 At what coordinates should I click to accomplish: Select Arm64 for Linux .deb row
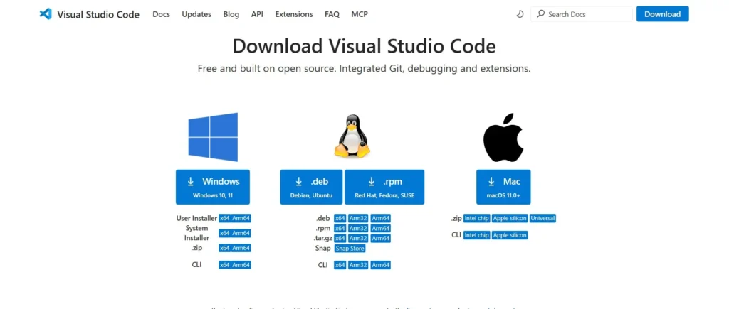[381, 219]
